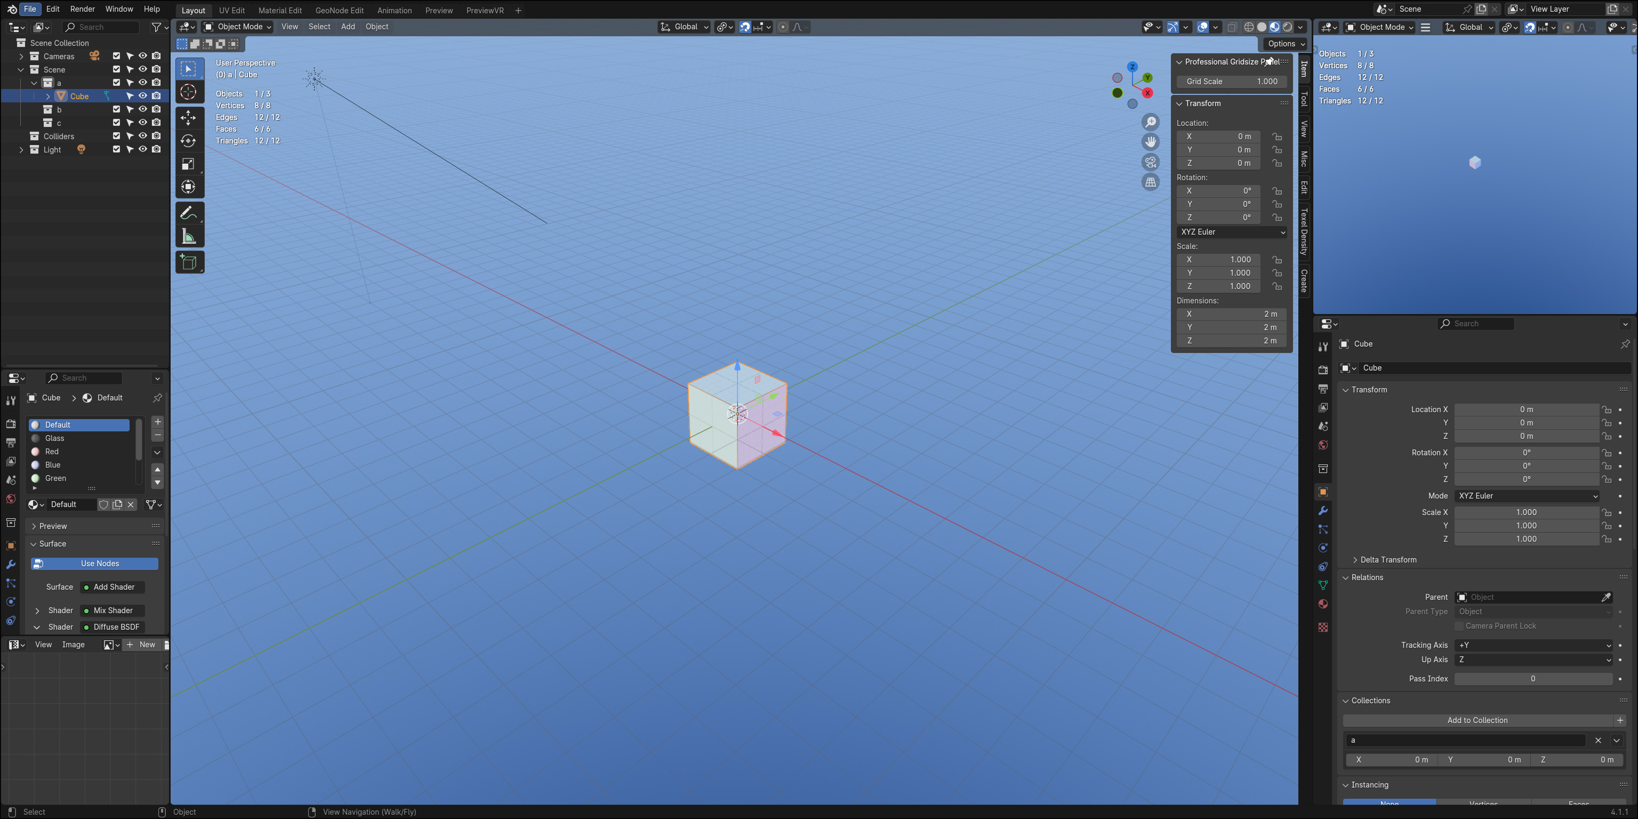Click the outliner Search field

pyautogui.click(x=100, y=27)
